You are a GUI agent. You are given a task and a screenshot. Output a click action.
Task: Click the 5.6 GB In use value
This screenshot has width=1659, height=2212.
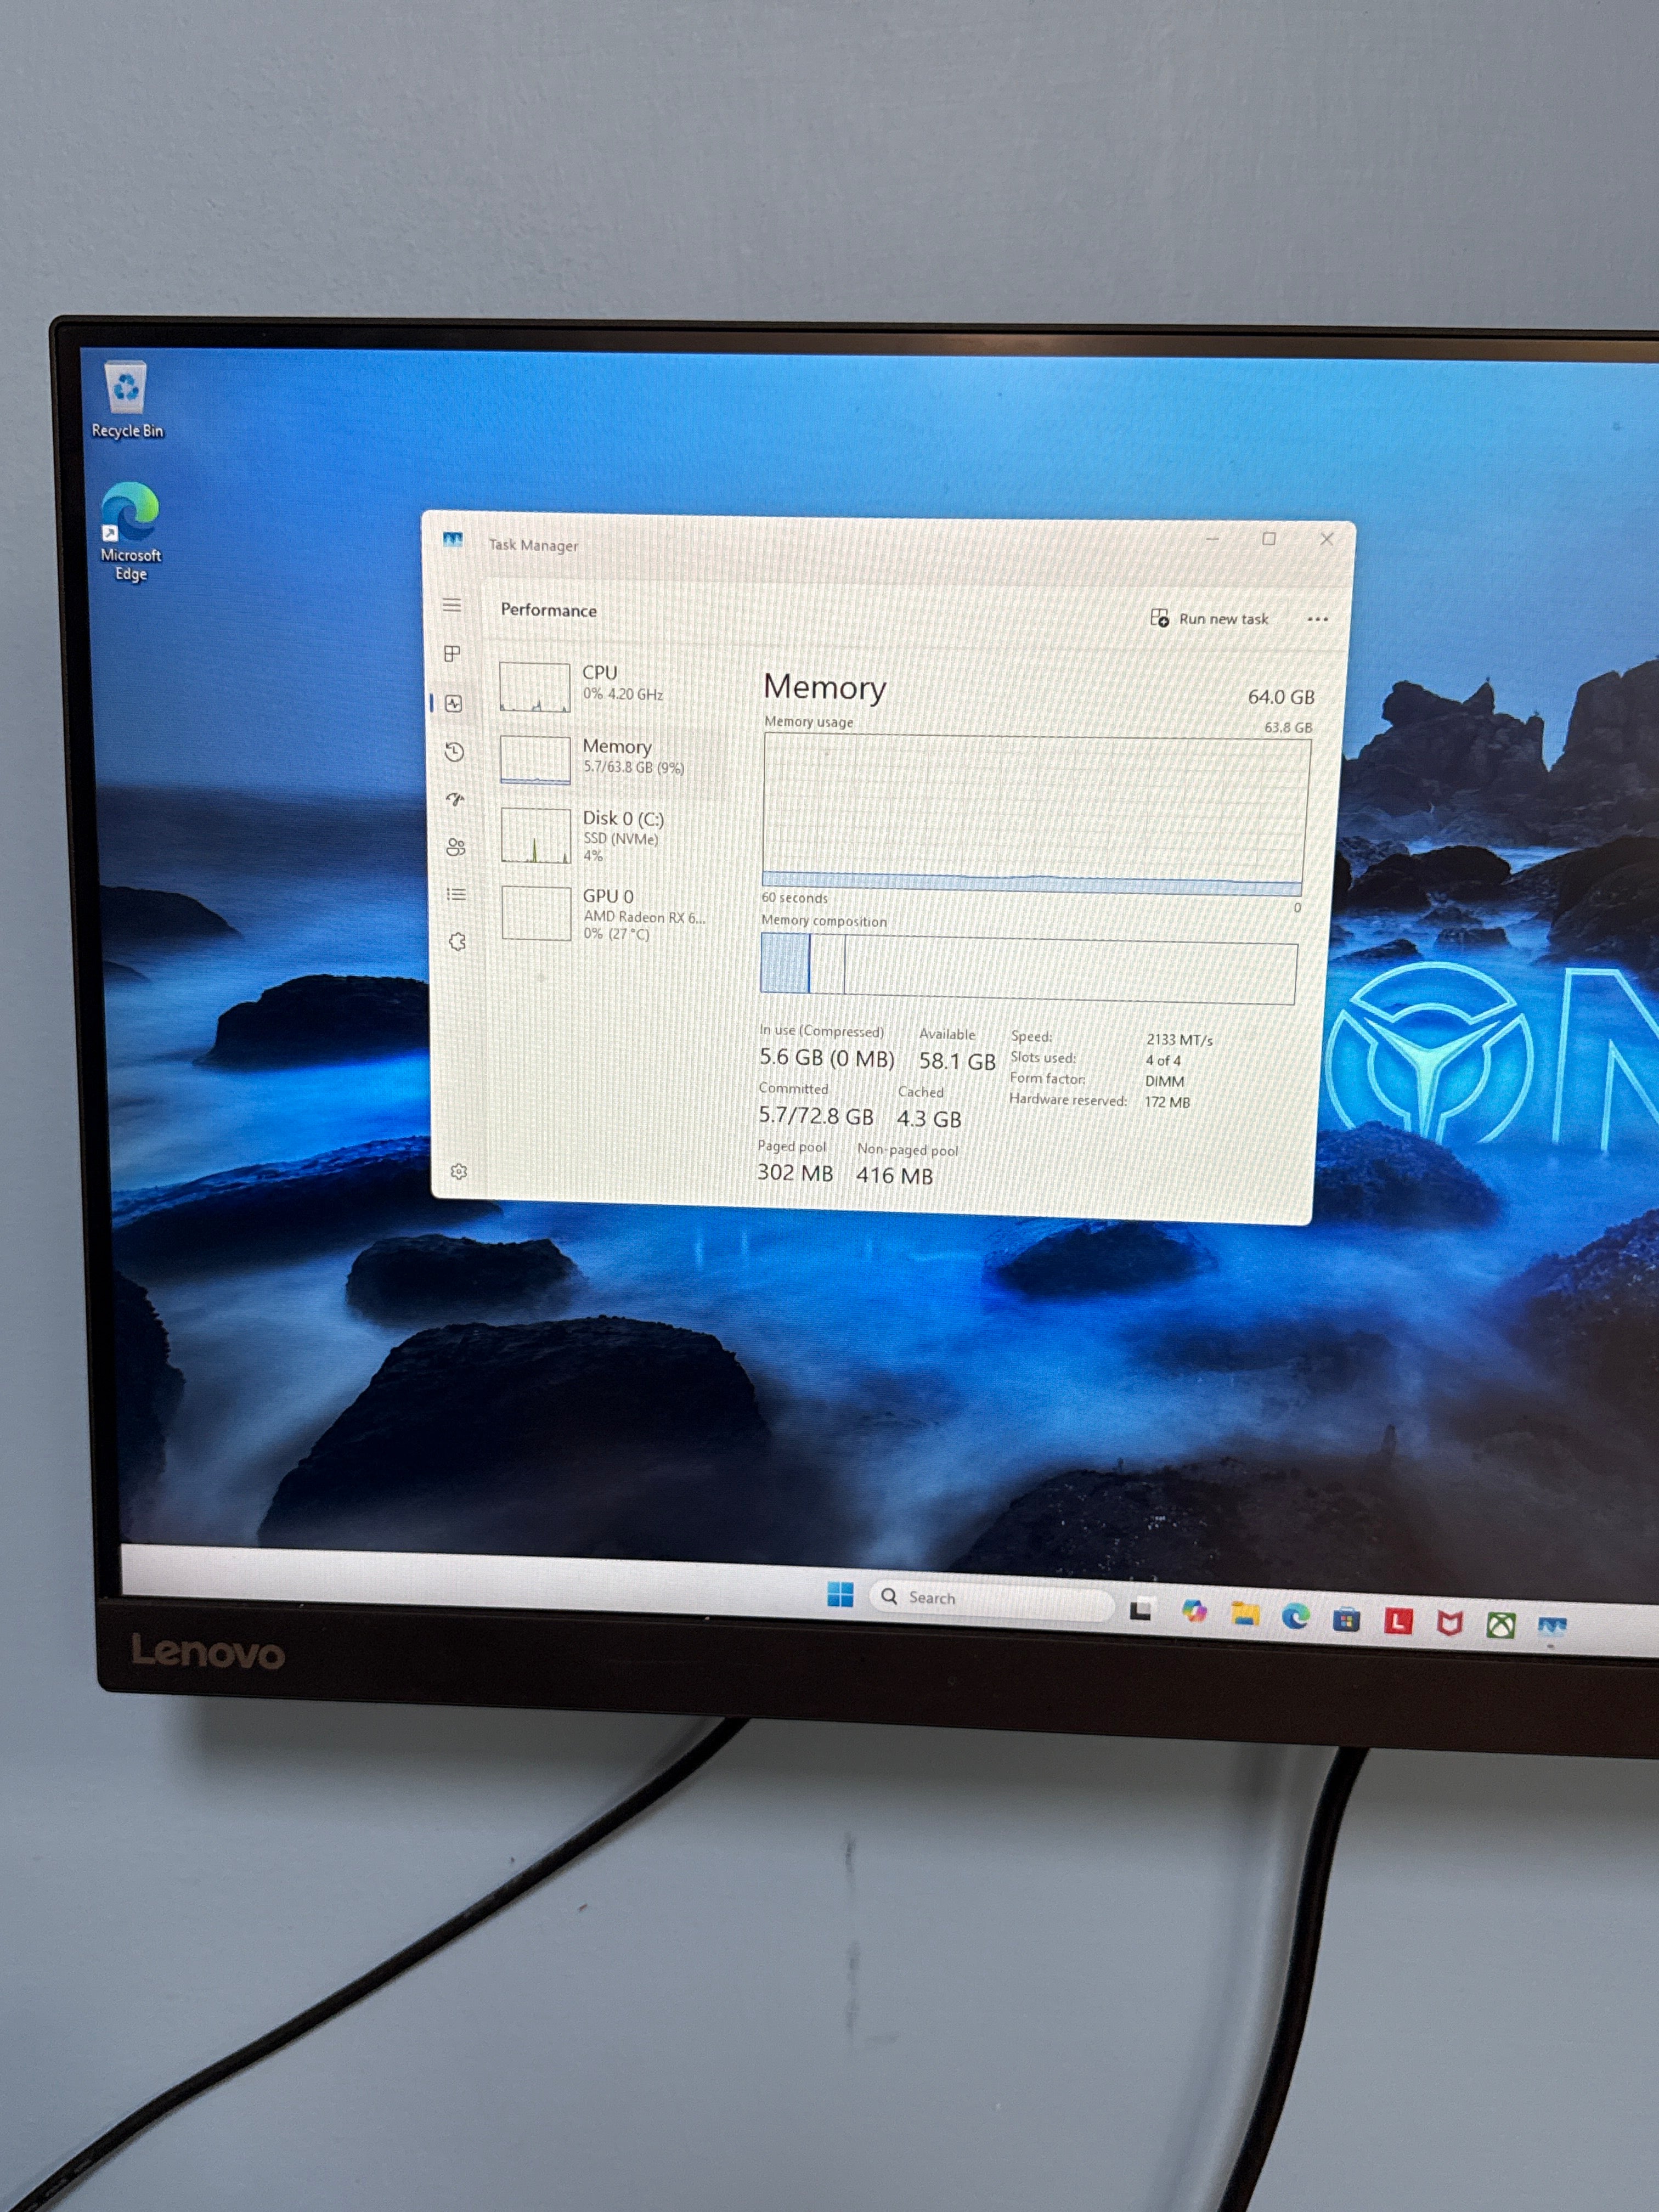826,1058
